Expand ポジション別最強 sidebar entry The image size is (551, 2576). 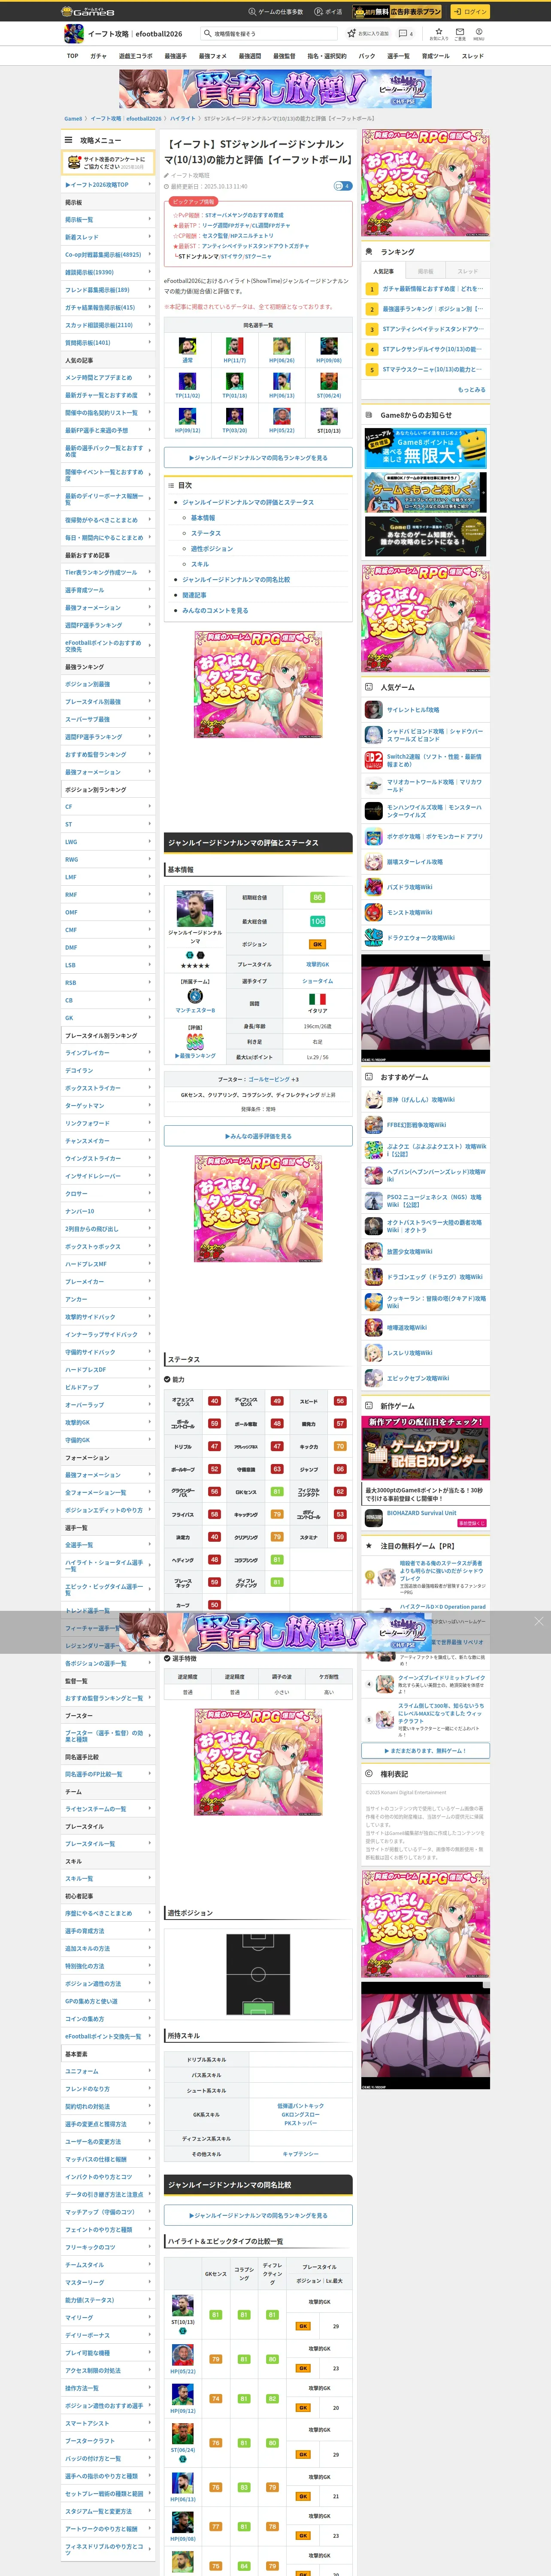(108, 684)
